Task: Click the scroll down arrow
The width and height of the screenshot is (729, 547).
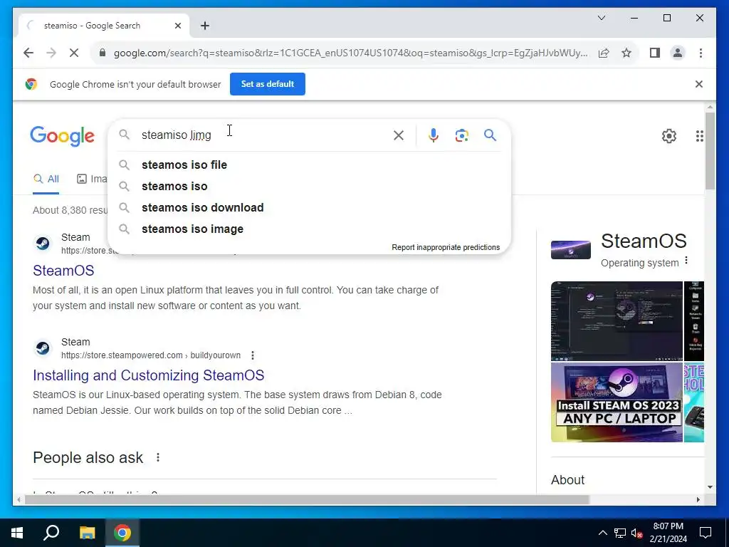Action: (710, 487)
